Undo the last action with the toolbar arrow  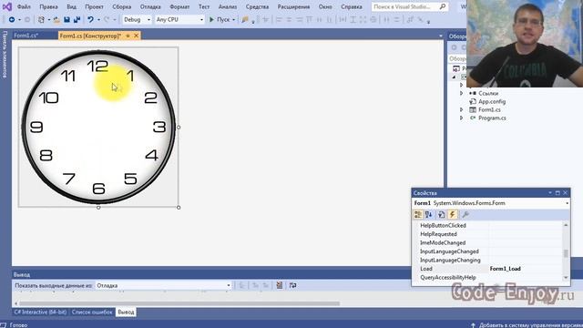(90, 19)
